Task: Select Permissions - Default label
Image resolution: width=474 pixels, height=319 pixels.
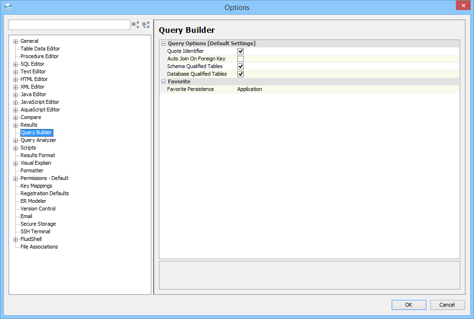Action: [44, 179]
